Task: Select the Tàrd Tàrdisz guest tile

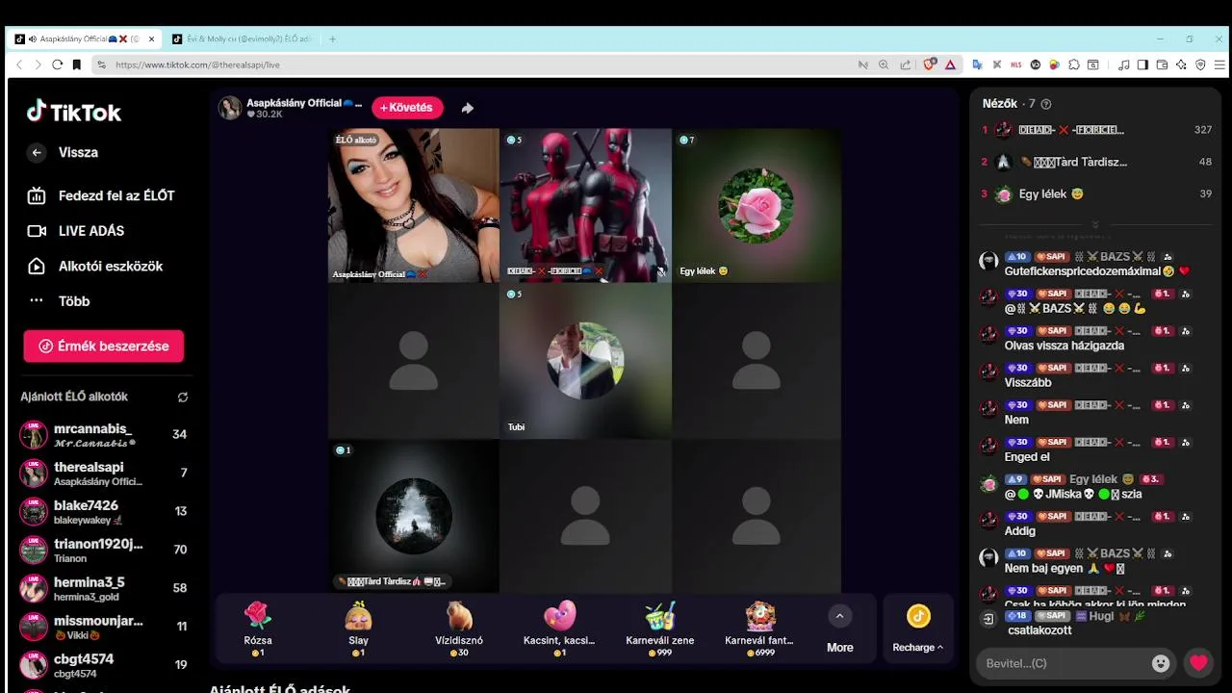Action: [x=413, y=516]
